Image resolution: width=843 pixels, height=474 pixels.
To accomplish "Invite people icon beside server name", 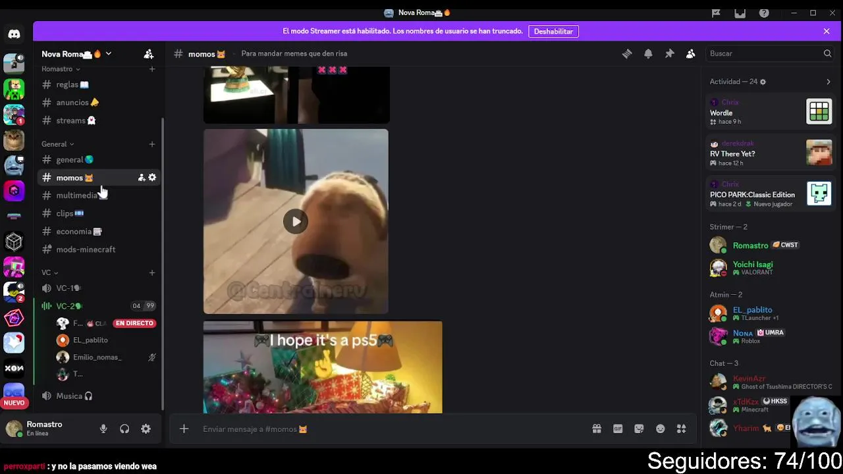I will click(x=149, y=54).
